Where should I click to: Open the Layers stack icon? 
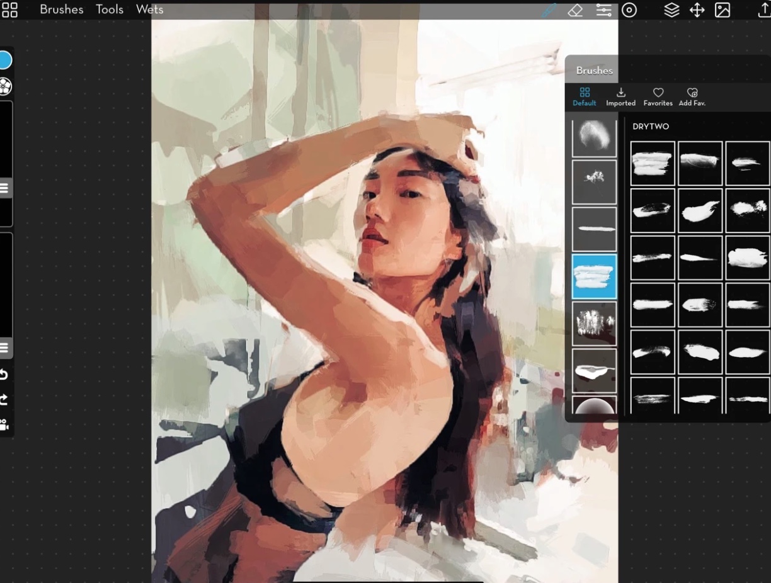pyautogui.click(x=671, y=10)
